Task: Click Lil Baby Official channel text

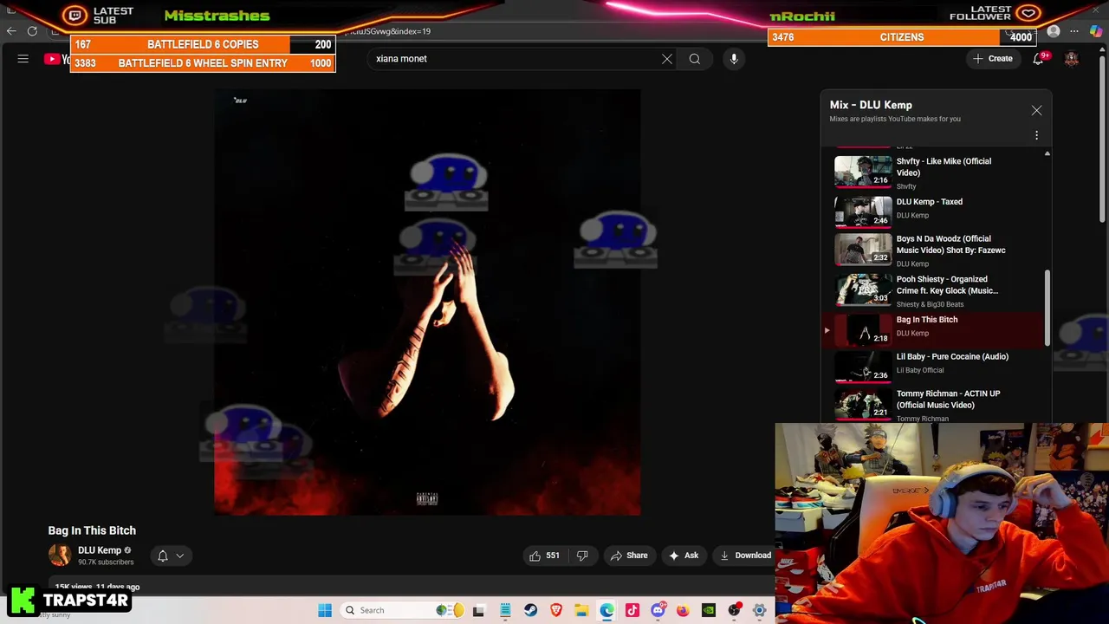Action: (x=919, y=370)
